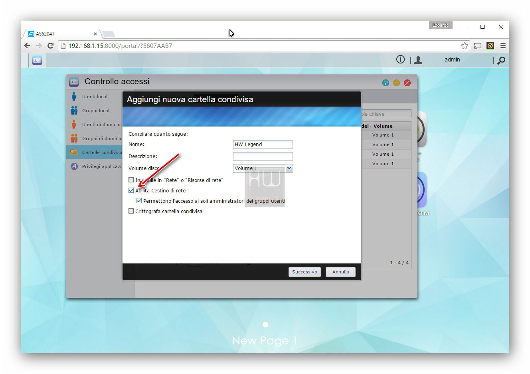
Task: Click the user silhouette icon
Action: pyautogui.click(x=418, y=60)
